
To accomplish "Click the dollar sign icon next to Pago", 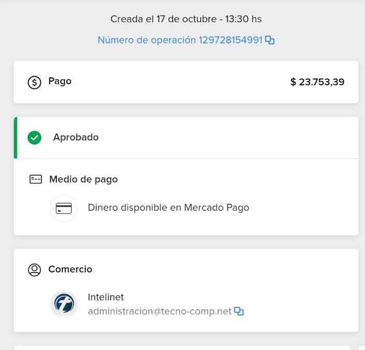I will coord(34,82).
